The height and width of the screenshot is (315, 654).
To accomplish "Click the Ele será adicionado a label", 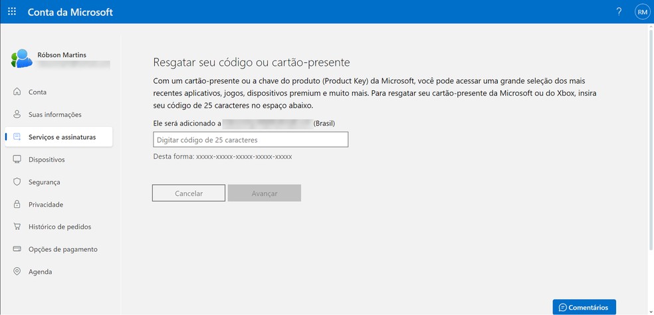I will click(x=187, y=124).
